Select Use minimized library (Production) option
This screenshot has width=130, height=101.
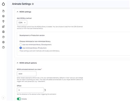tap(21, 48)
